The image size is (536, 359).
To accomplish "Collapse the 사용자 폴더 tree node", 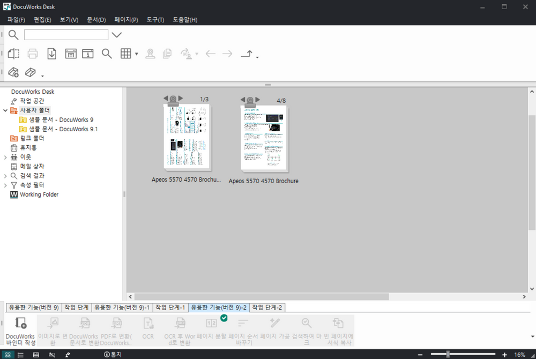I will point(5,110).
